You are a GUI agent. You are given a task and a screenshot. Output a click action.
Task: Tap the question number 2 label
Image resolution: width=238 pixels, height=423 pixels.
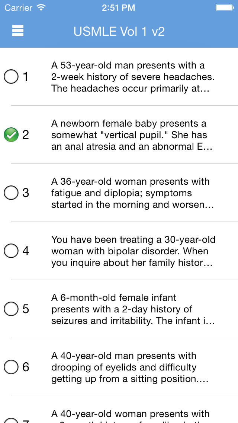(x=25, y=135)
